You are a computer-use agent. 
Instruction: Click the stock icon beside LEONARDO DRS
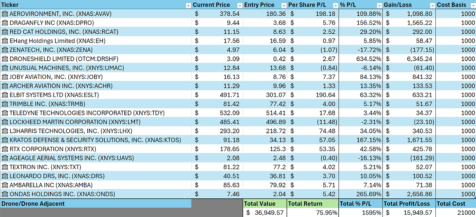coord(5,176)
